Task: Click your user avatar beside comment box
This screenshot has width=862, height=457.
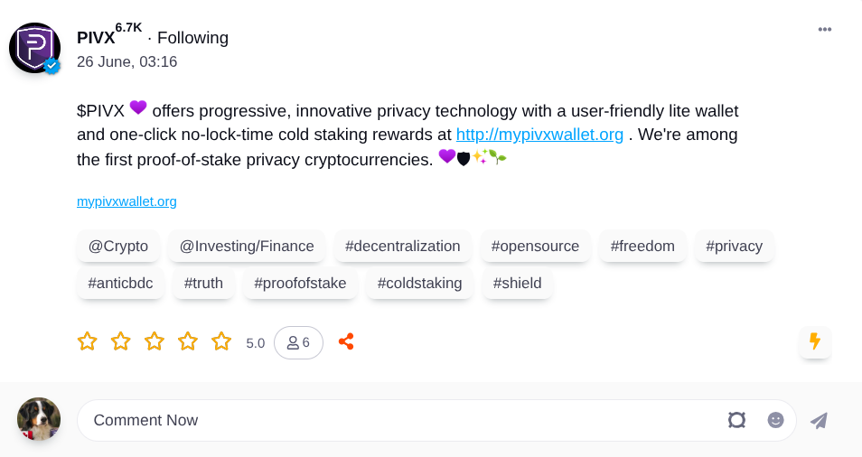Action: click(39, 419)
